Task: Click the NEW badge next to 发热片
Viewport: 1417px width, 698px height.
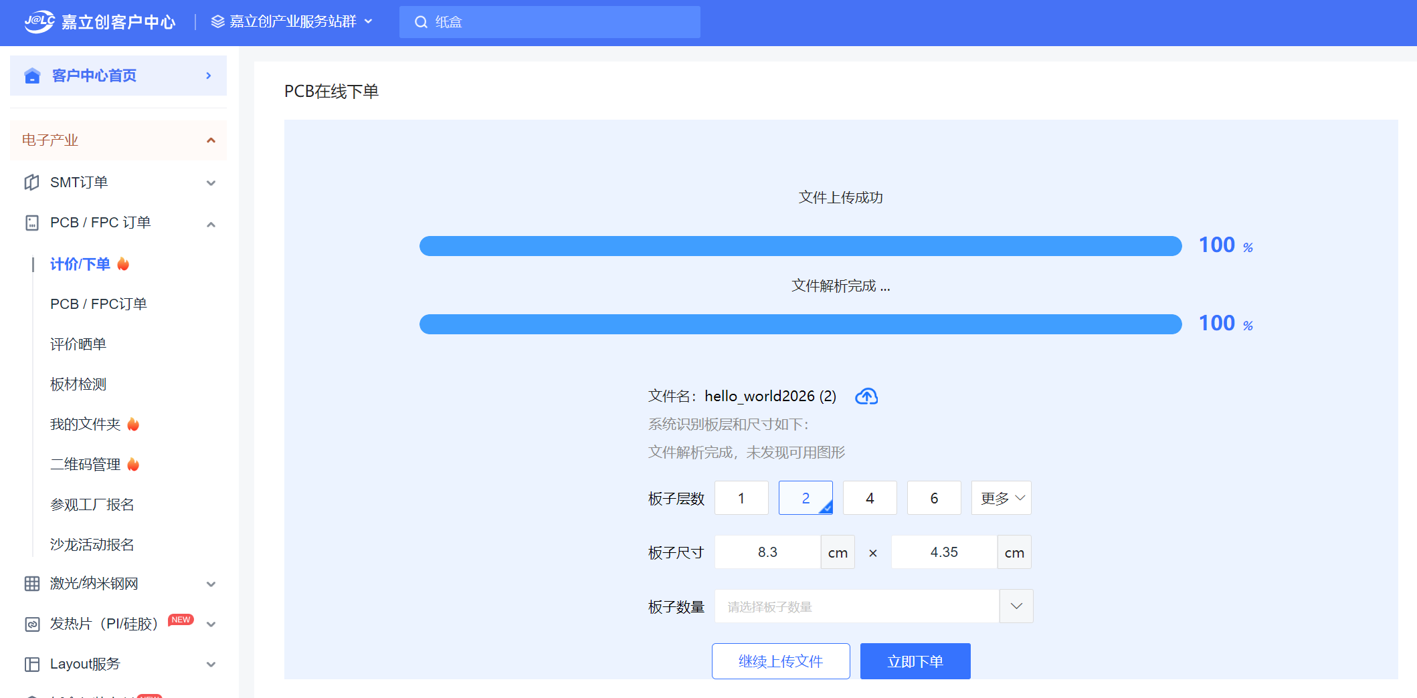Action: (x=181, y=620)
